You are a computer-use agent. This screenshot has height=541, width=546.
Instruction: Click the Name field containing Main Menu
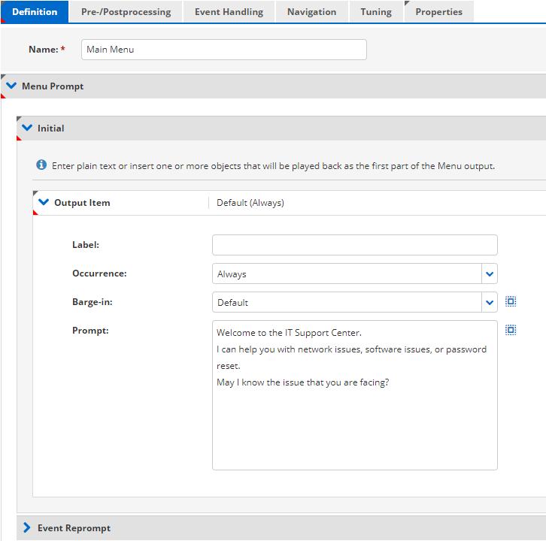point(223,50)
